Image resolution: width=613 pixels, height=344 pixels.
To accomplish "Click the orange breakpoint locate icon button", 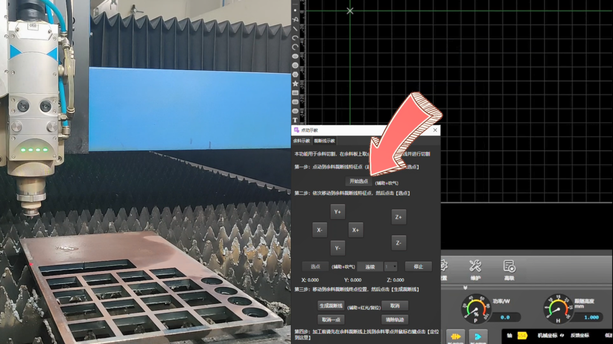I will pyautogui.click(x=455, y=337).
